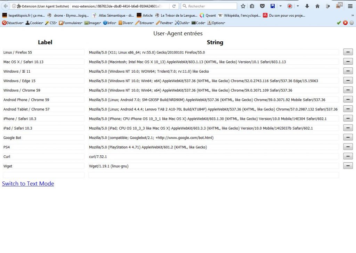The image size is (356, 253).
Task: Open the Formulaires dropdown menu
Action: (71, 23)
